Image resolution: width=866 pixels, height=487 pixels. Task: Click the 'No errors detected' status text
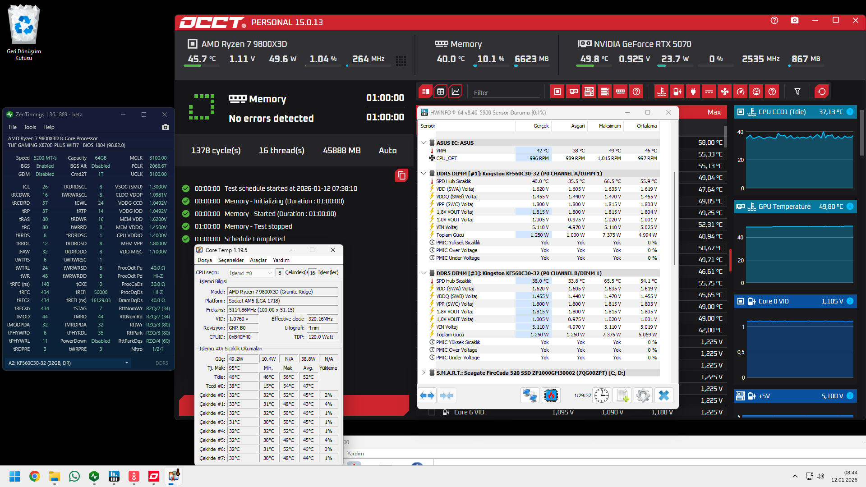click(271, 118)
